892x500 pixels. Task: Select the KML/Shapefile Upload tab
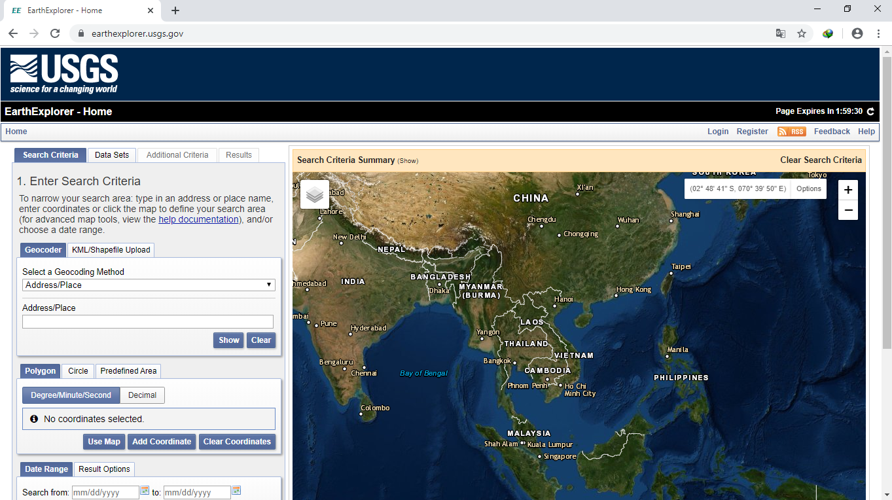click(111, 249)
